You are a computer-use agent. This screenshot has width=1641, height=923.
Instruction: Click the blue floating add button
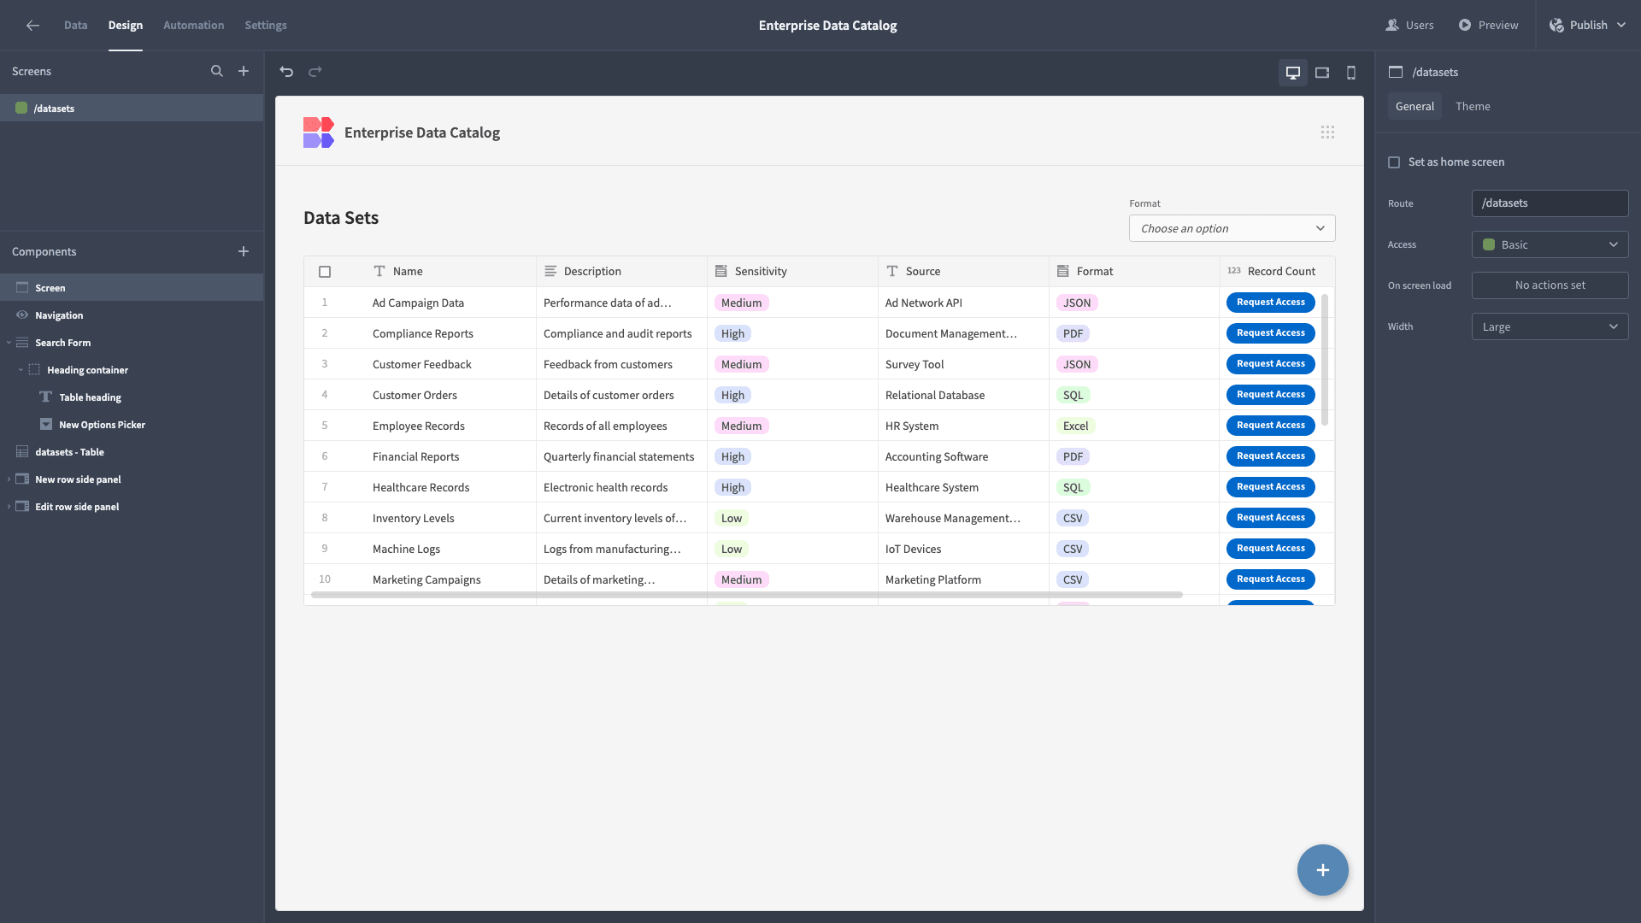(1323, 870)
